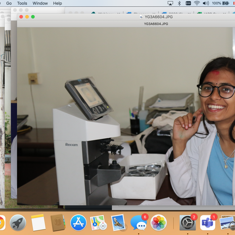The image size is (235, 235).
Task: Open the Bluetooth status menu
Action: [179, 3]
